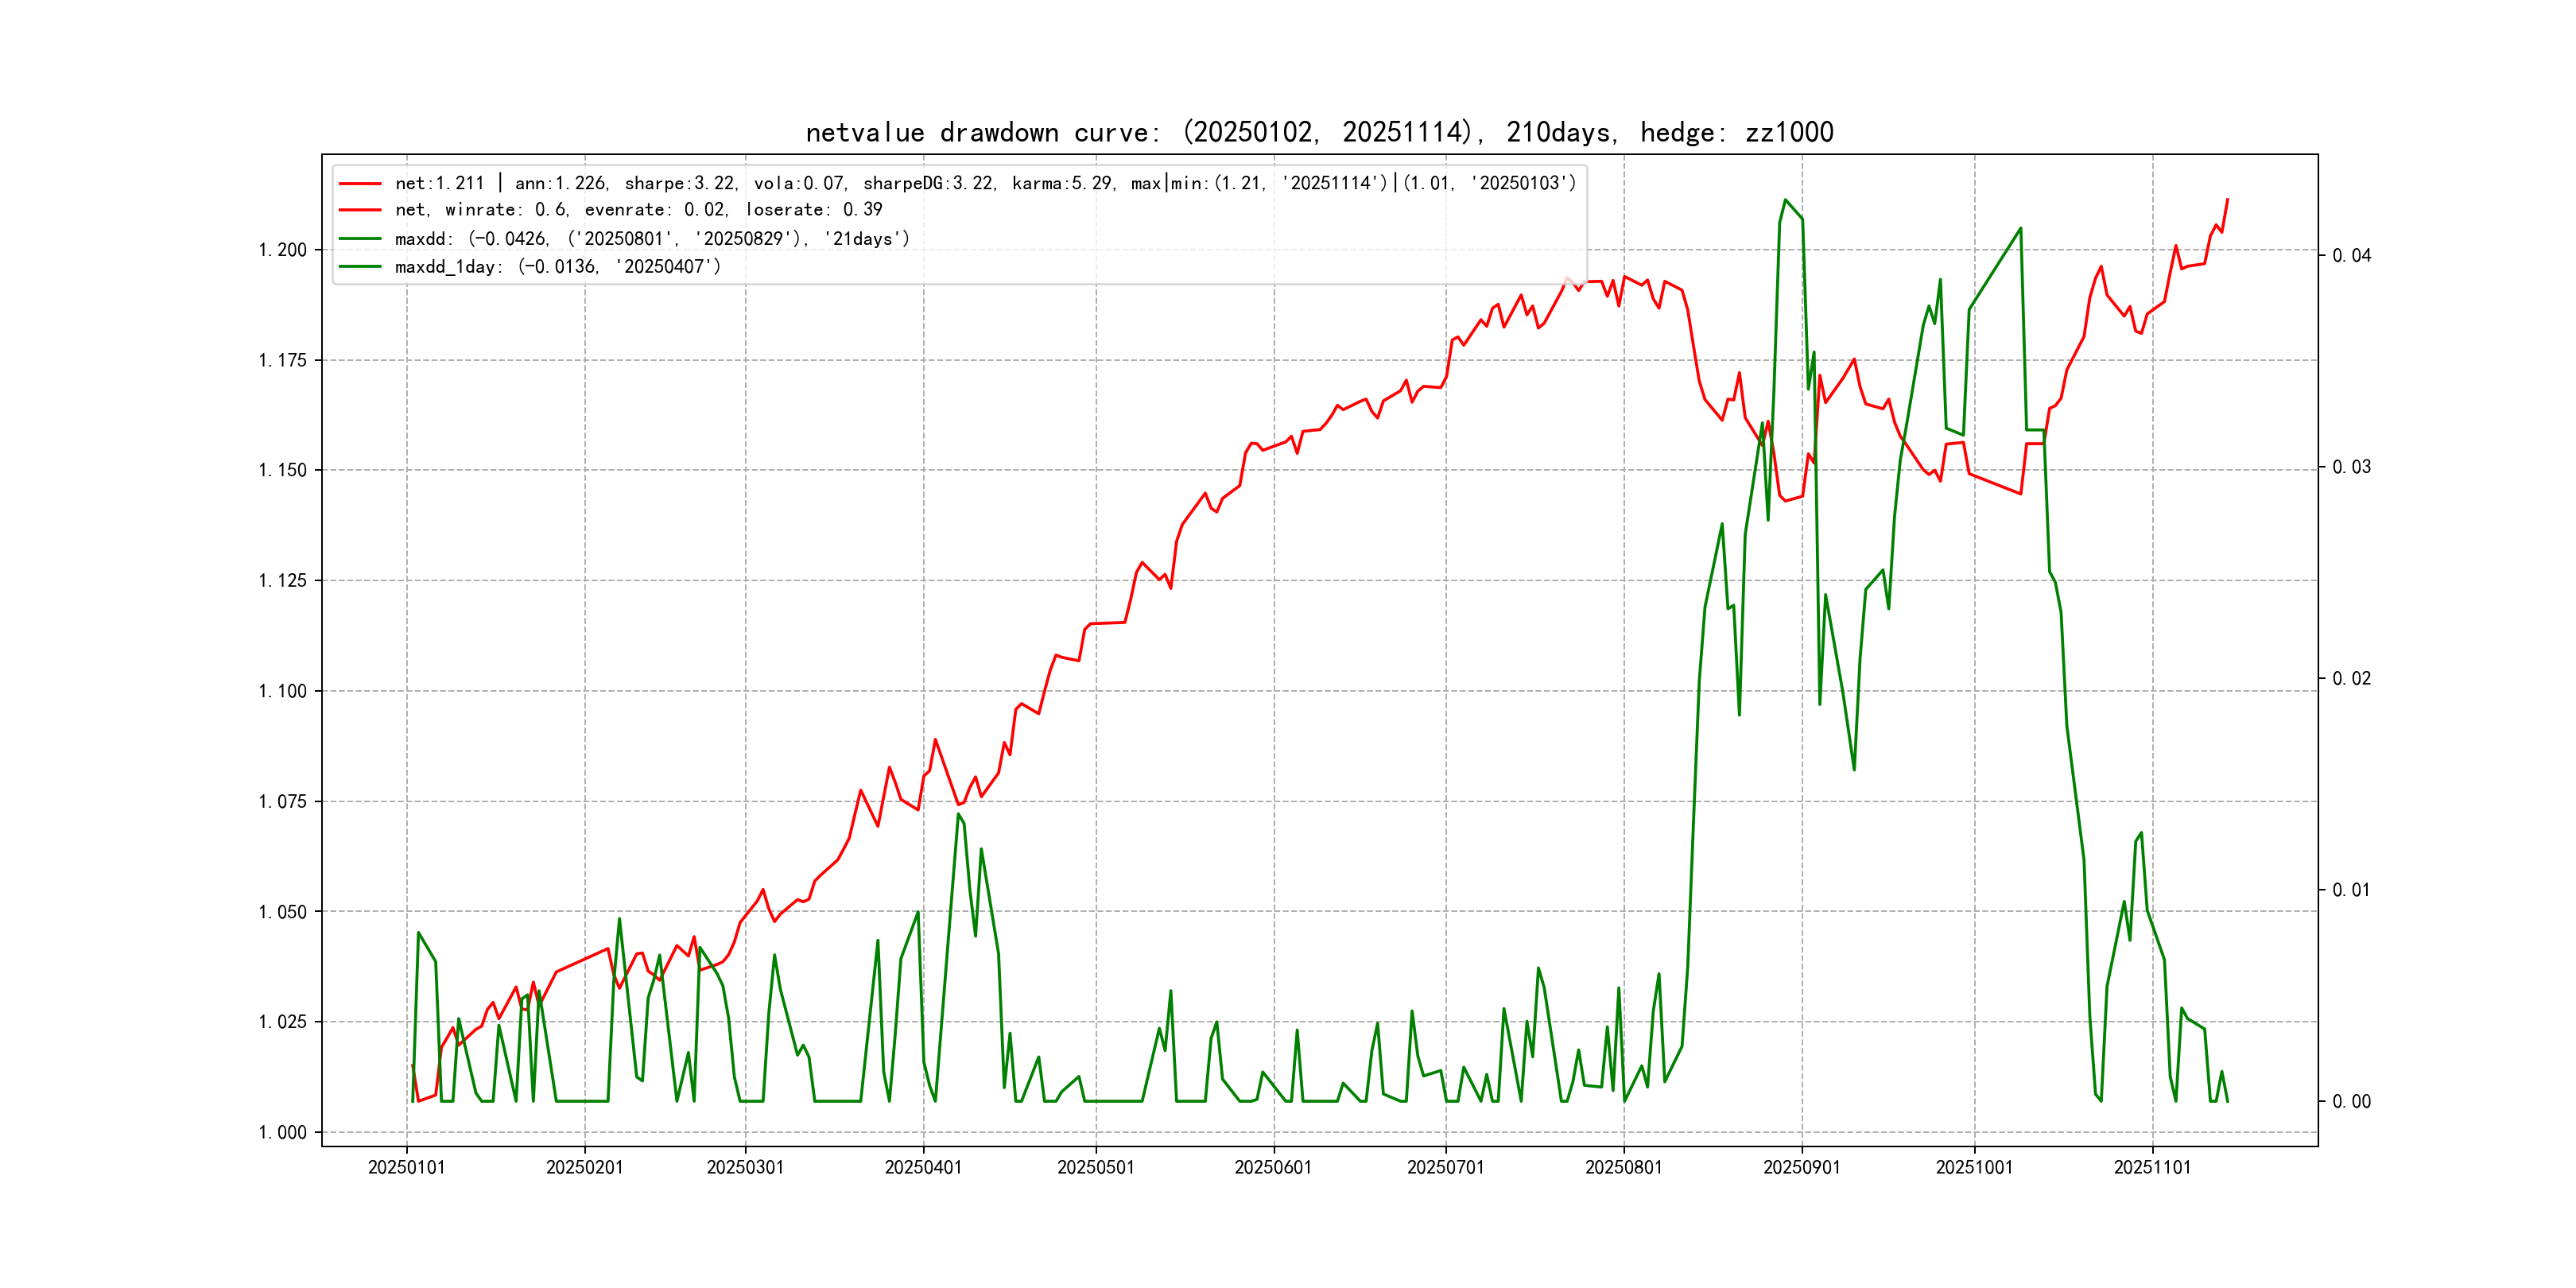Viewport: 2576px width, 1288px height.
Task: Select the maxdd_1day legend label
Action: click(557, 267)
